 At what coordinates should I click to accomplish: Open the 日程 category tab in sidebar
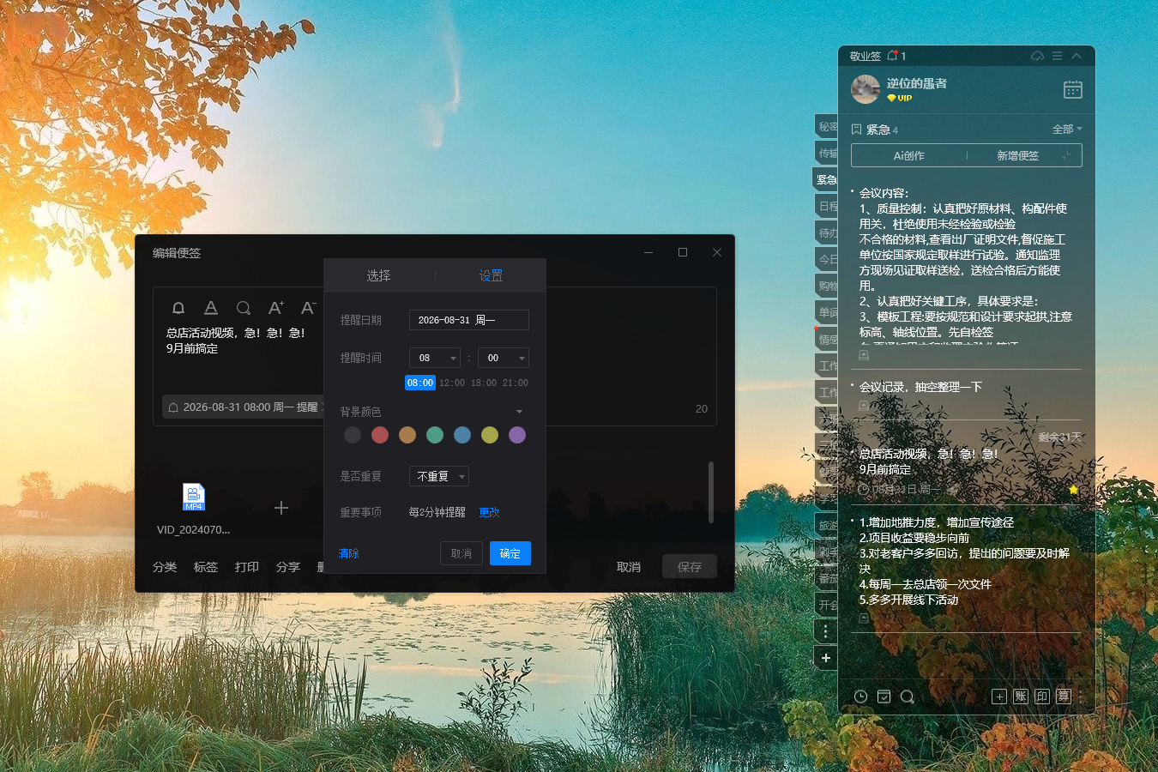coord(826,206)
